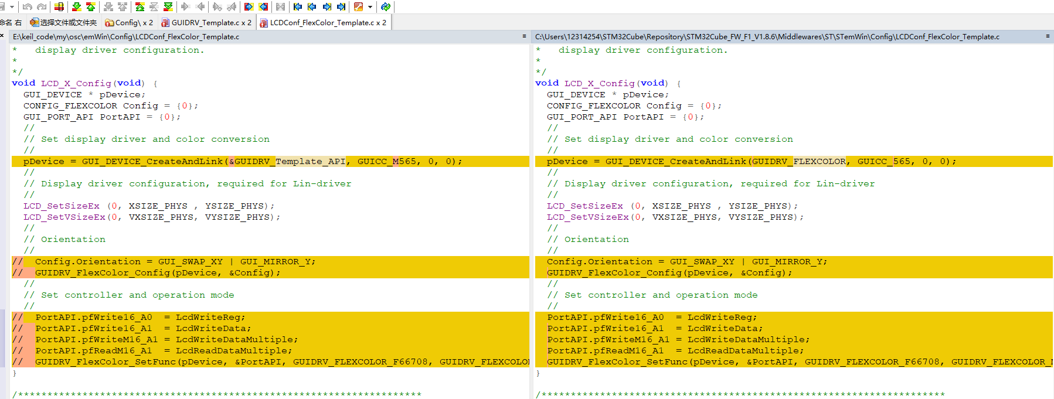This screenshot has width=1054, height=399.
Task: Open the options wrench icon
Action: click(358, 6)
